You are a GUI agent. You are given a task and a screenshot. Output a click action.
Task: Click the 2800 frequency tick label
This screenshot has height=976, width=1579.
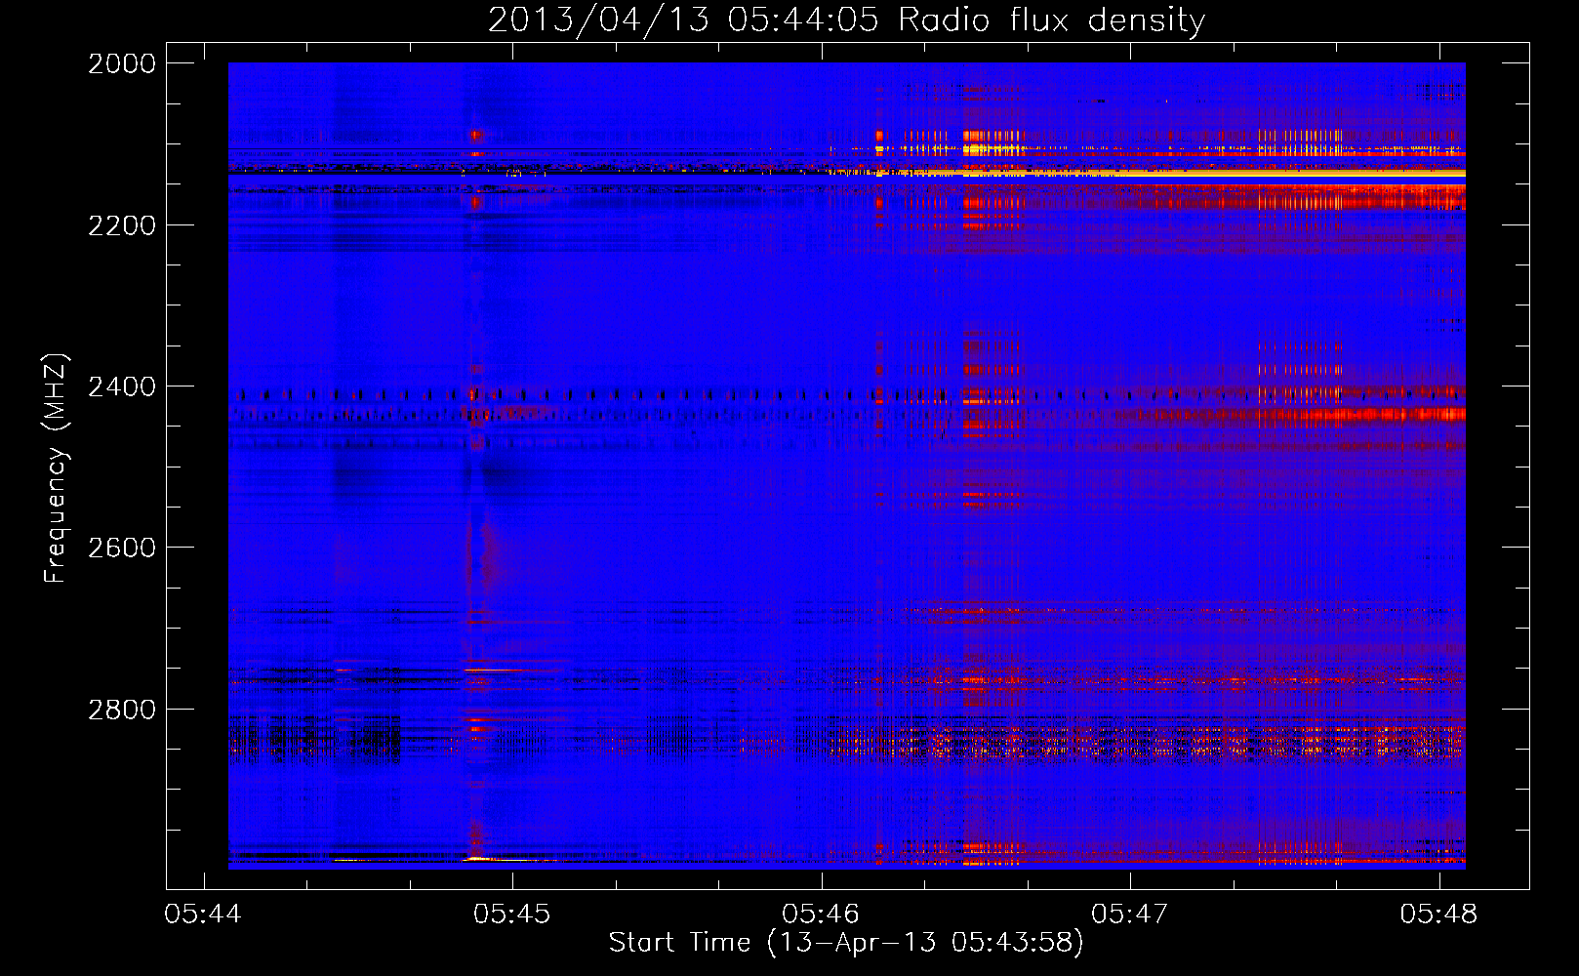pos(122,710)
